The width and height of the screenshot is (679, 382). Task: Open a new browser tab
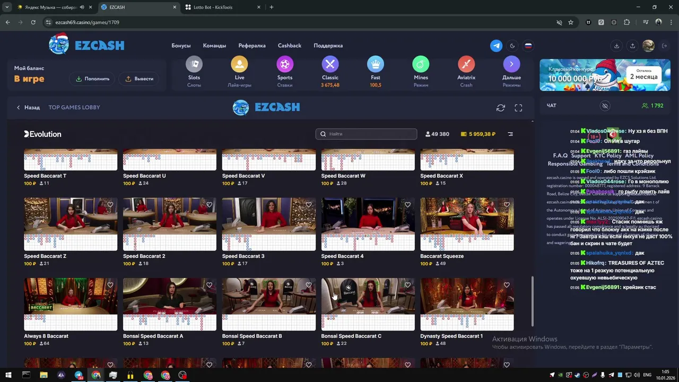[x=272, y=7]
